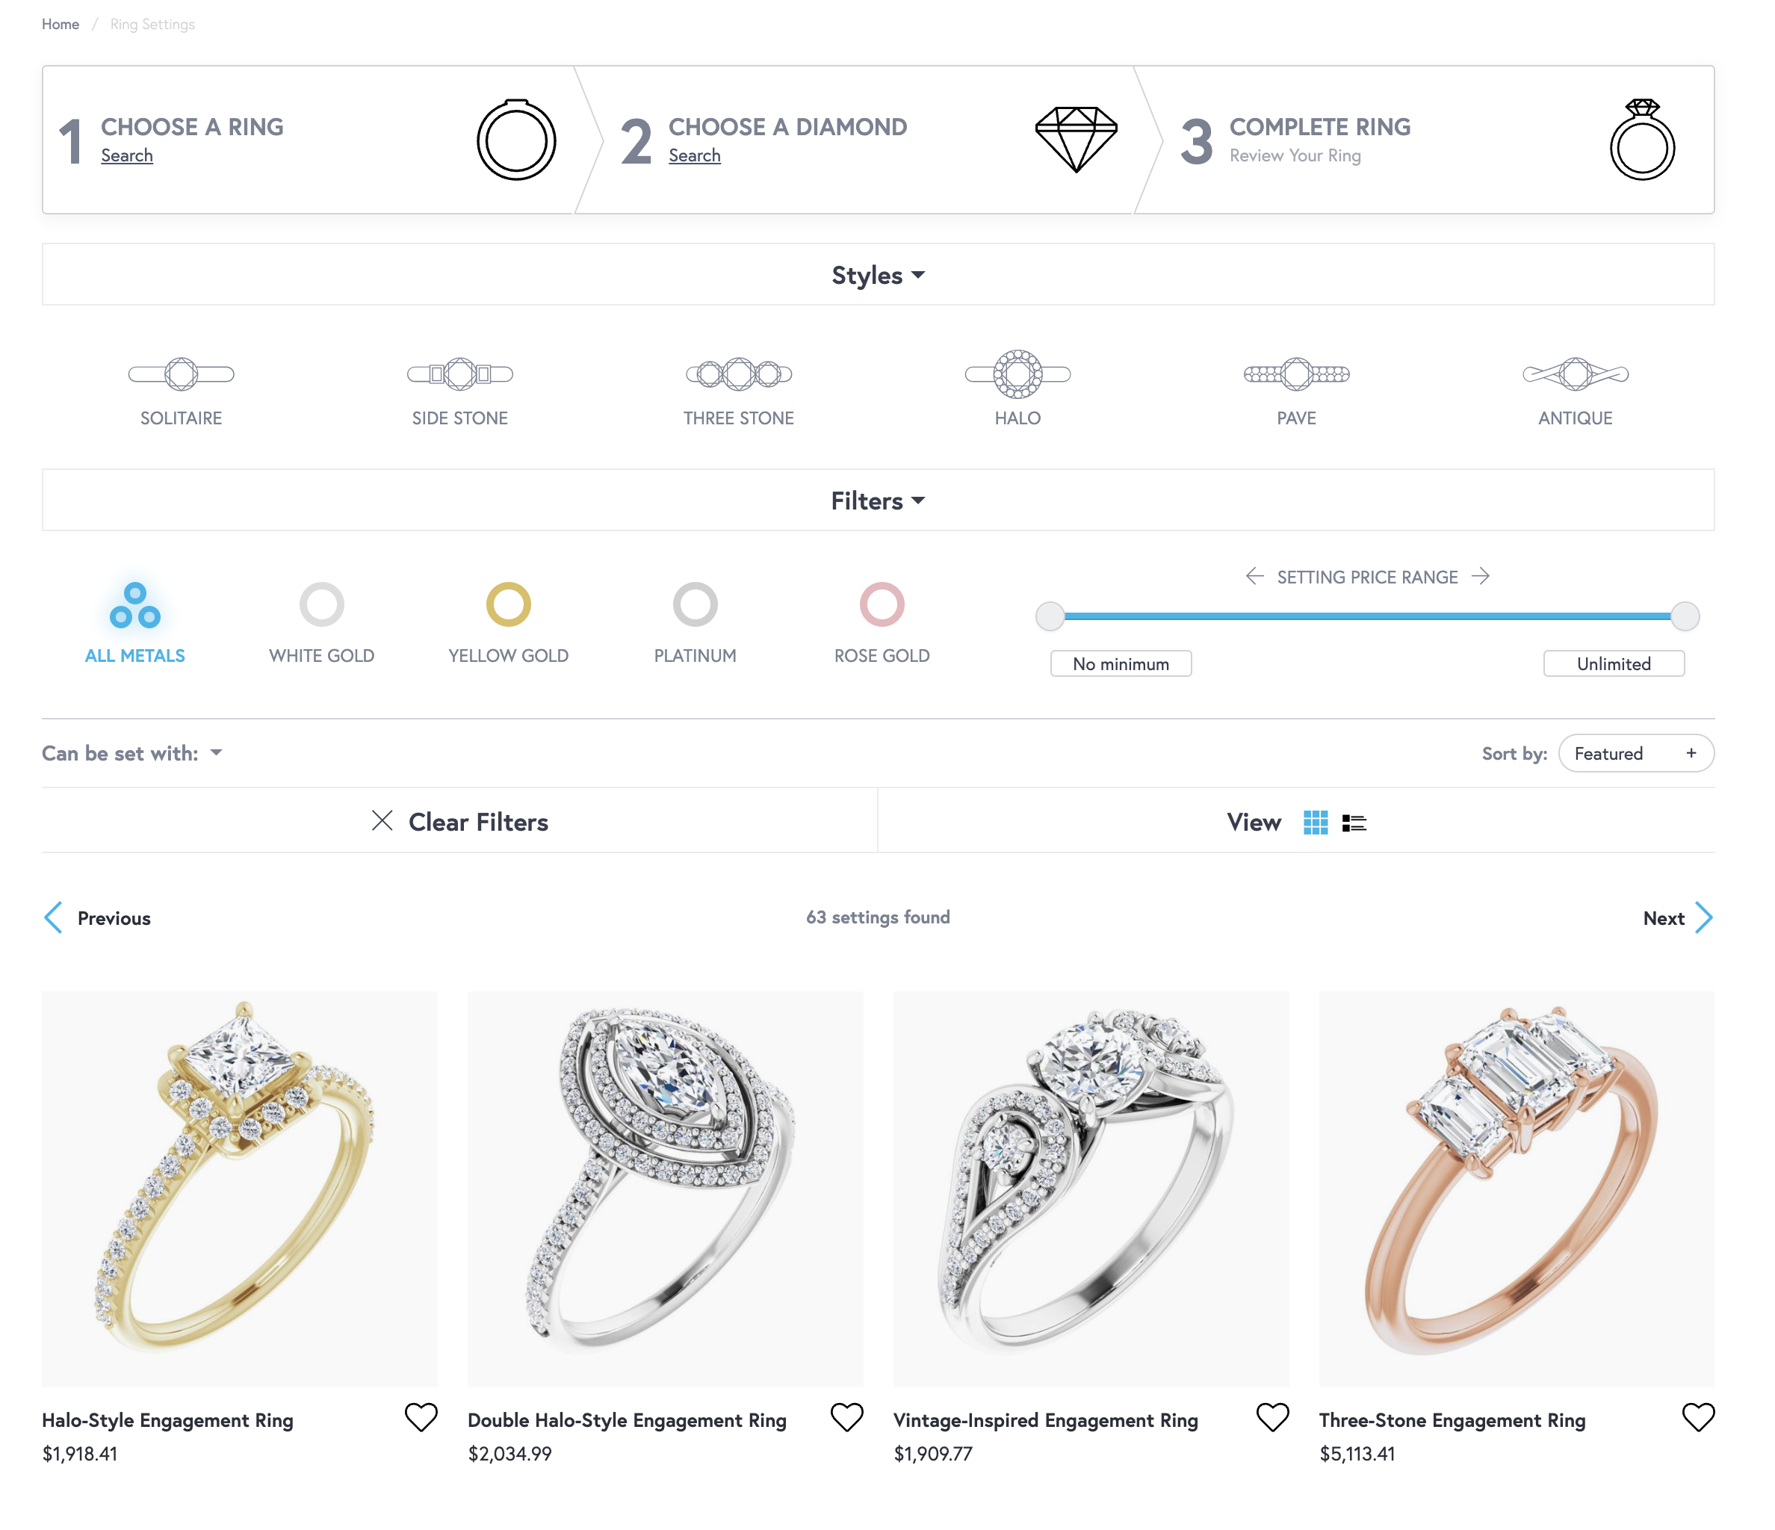Image resolution: width=1775 pixels, height=1530 pixels.
Task: Choose the Halo ring style icon
Action: [1017, 374]
